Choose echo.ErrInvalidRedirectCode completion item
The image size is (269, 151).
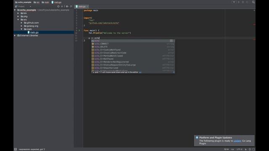pyautogui.click(x=133, y=53)
